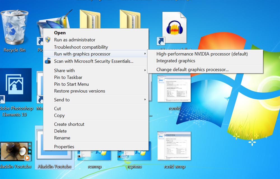Click the Microsoft Security Essentials castle icon
280x179 pixels.
pyautogui.click(x=48, y=61)
